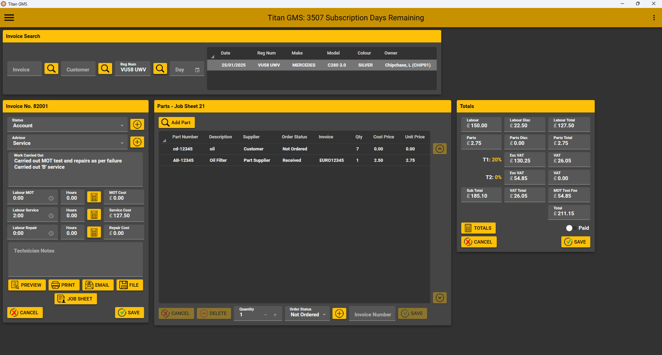Move parts list down with arrow
Viewport: 662px width, 355px height.
click(440, 298)
